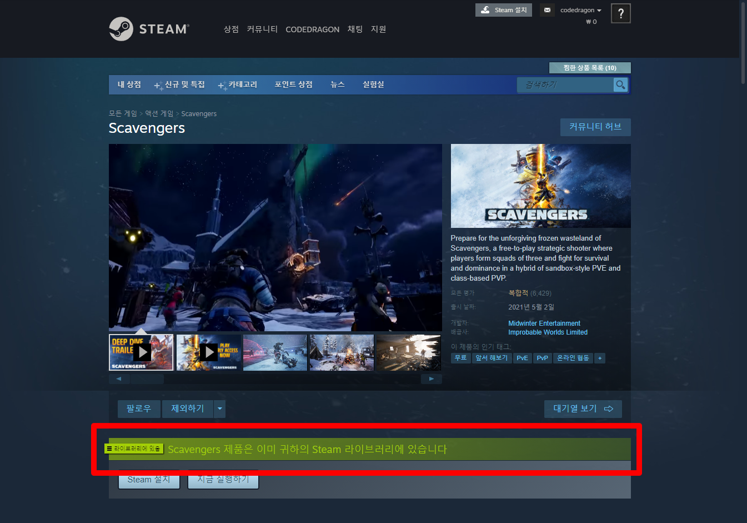
Task: Click the Steam 설치 button below the library notice
Action: pos(149,480)
